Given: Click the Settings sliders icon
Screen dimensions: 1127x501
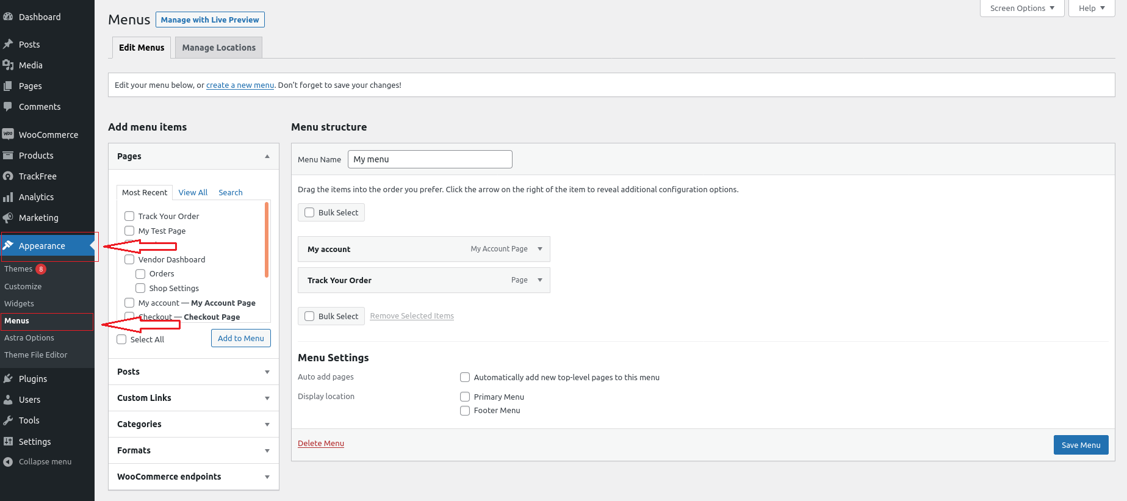Looking at the screenshot, I should (x=8, y=441).
